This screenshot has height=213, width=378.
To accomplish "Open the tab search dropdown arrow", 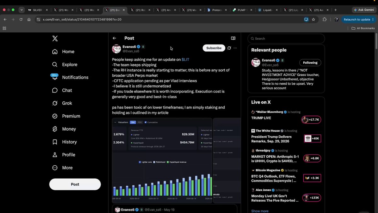I will tap(21, 10).
